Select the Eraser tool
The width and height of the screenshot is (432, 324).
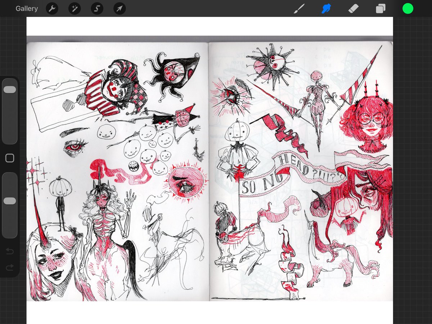[x=354, y=9]
